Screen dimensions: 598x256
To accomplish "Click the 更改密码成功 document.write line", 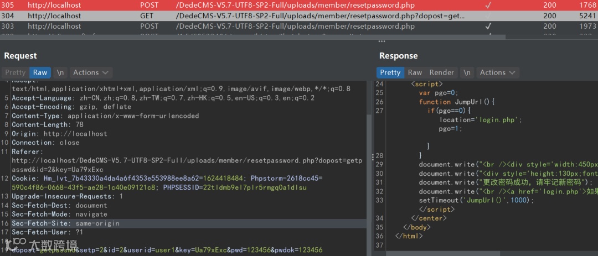I will pos(506,182).
